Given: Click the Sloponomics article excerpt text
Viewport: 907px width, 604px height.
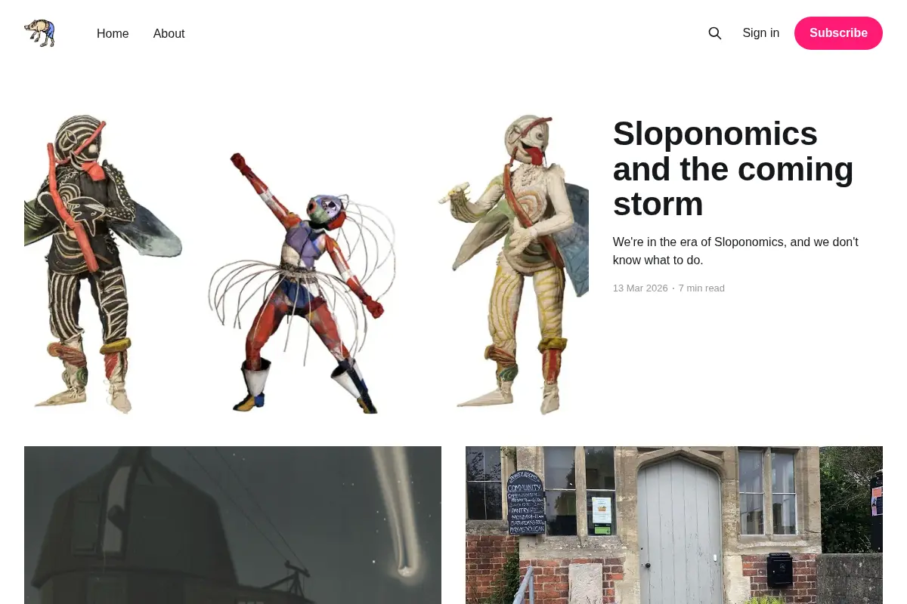Looking at the screenshot, I should pyautogui.click(x=735, y=251).
